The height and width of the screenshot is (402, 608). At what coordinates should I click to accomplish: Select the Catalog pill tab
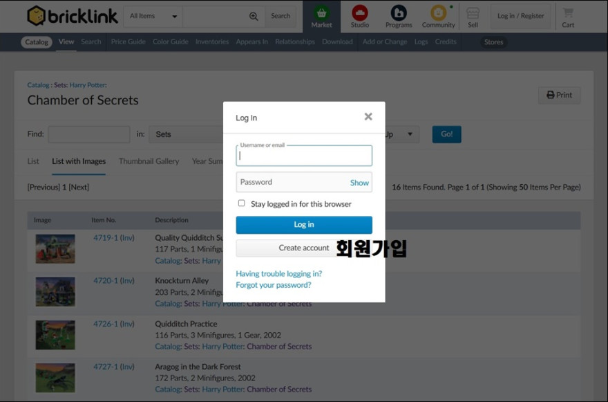pyautogui.click(x=37, y=42)
